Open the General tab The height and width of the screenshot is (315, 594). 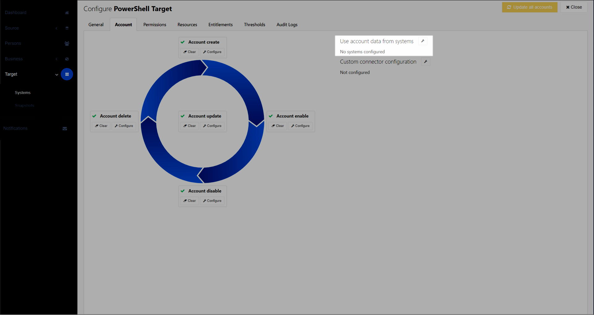coord(96,25)
